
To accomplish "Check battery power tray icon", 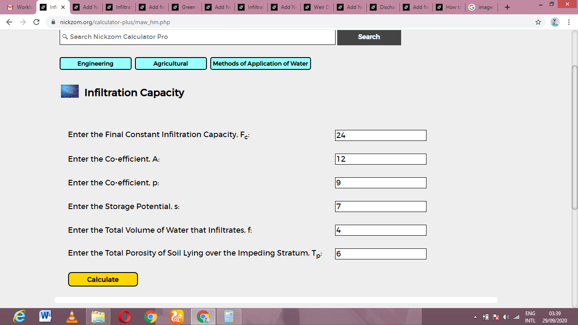I will tap(486, 317).
